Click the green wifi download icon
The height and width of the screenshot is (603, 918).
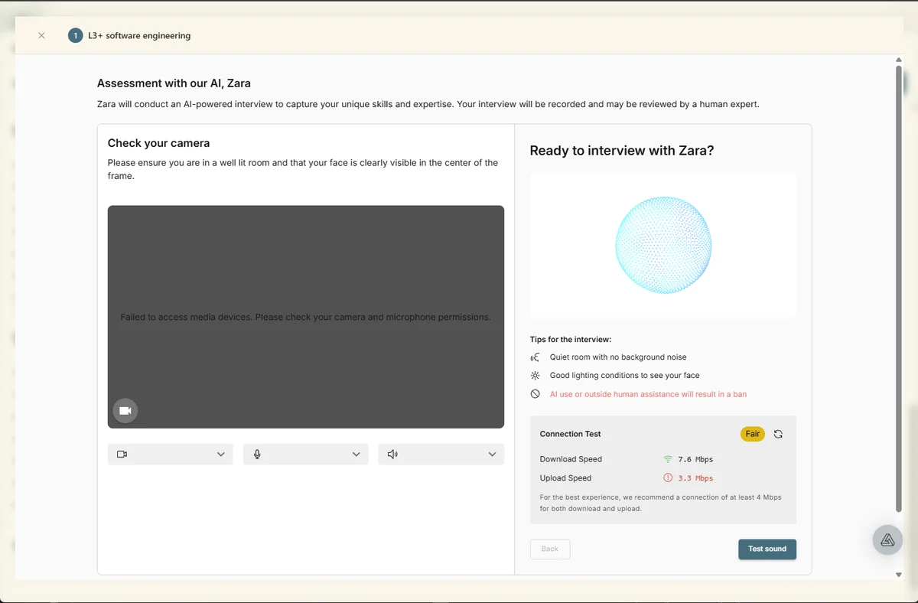click(668, 459)
